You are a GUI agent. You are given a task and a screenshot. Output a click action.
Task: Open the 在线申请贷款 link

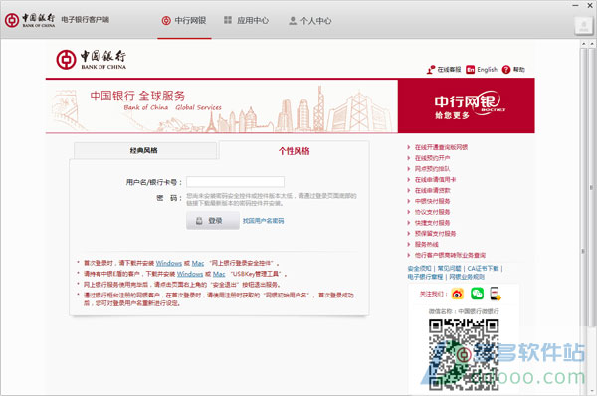(x=432, y=190)
